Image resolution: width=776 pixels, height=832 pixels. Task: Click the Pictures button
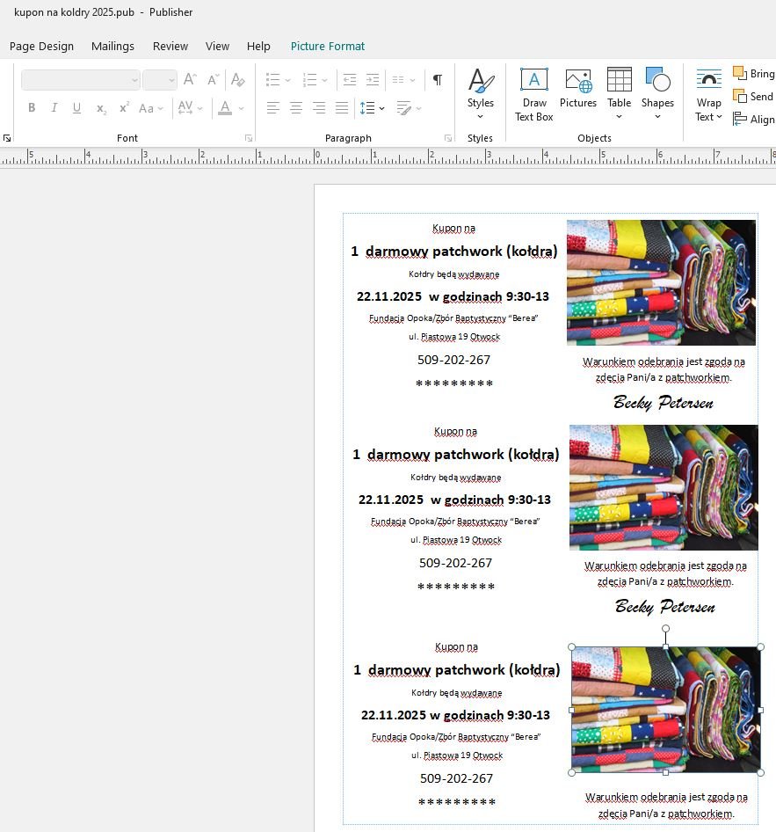[577, 89]
